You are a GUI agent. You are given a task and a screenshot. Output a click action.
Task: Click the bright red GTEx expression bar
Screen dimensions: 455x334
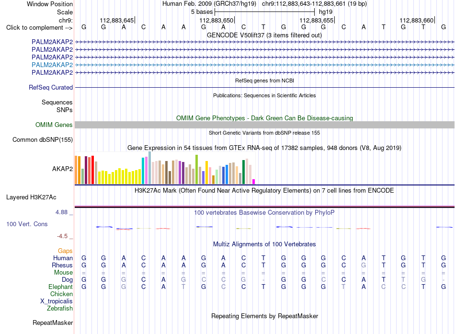pyautogui.click(x=92, y=170)
